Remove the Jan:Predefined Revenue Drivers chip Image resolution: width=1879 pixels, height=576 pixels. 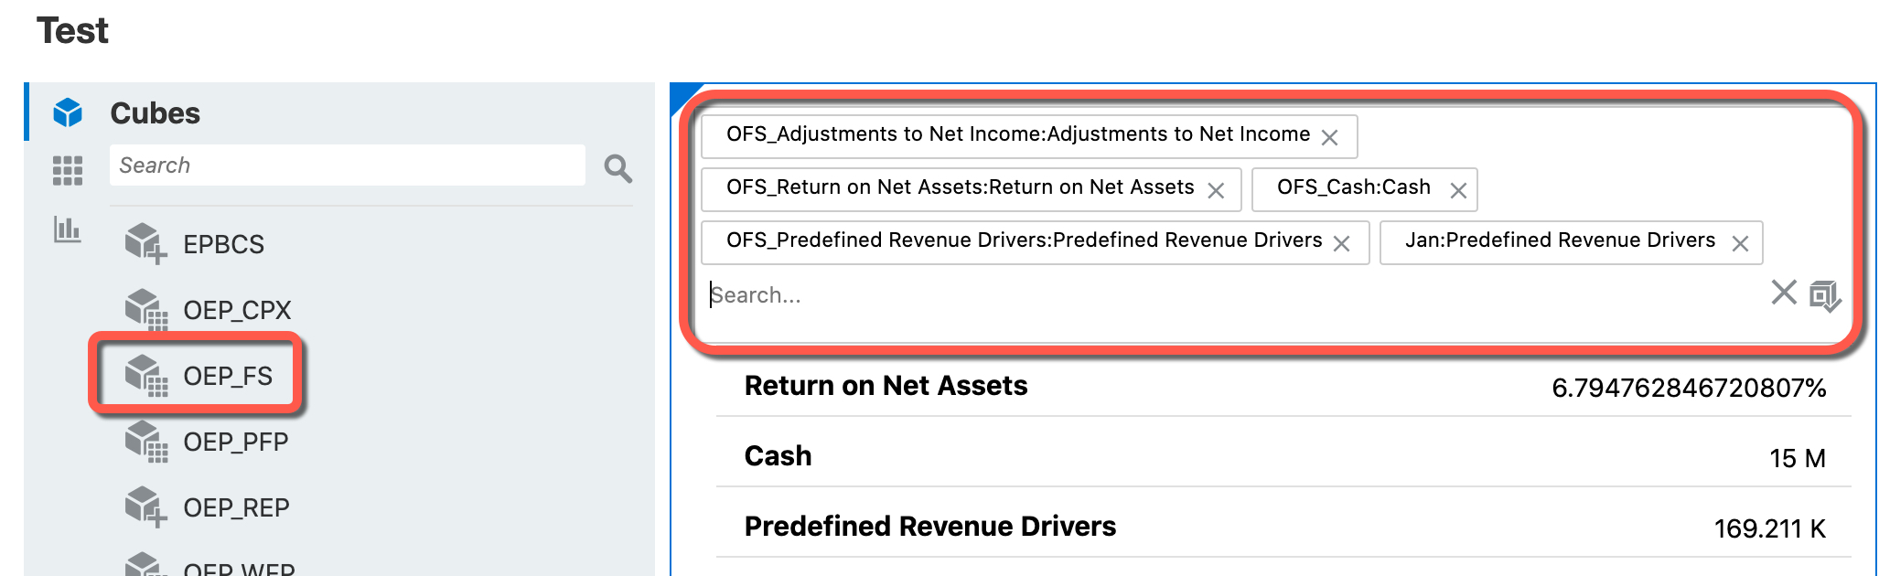point(1742,241)
